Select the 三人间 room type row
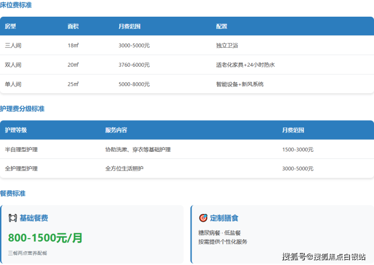This screenshot has width=374, height=265. point(13,46)
